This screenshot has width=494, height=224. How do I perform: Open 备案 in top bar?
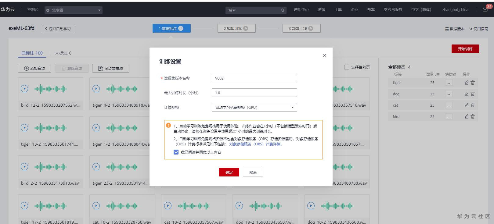(x=371, y=10)
